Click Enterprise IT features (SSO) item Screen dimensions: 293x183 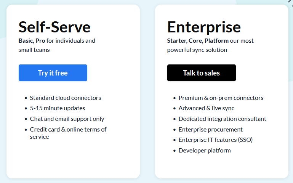(x=215, y=140)
